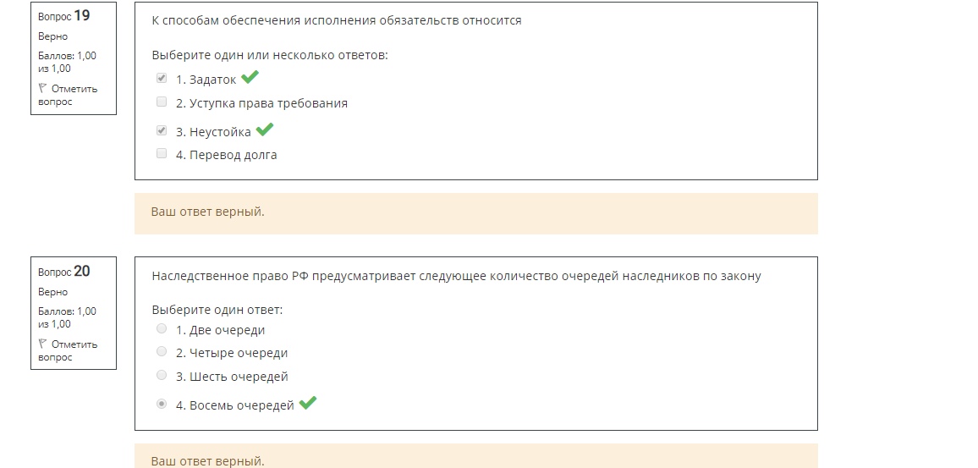Viewport: 978px width, 468px height.
Task: Select the Четыре очереди radio button
Action: pos(162,352)
